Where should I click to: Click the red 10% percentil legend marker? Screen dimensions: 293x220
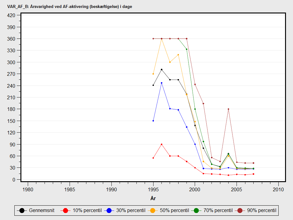tap(65, 210)
